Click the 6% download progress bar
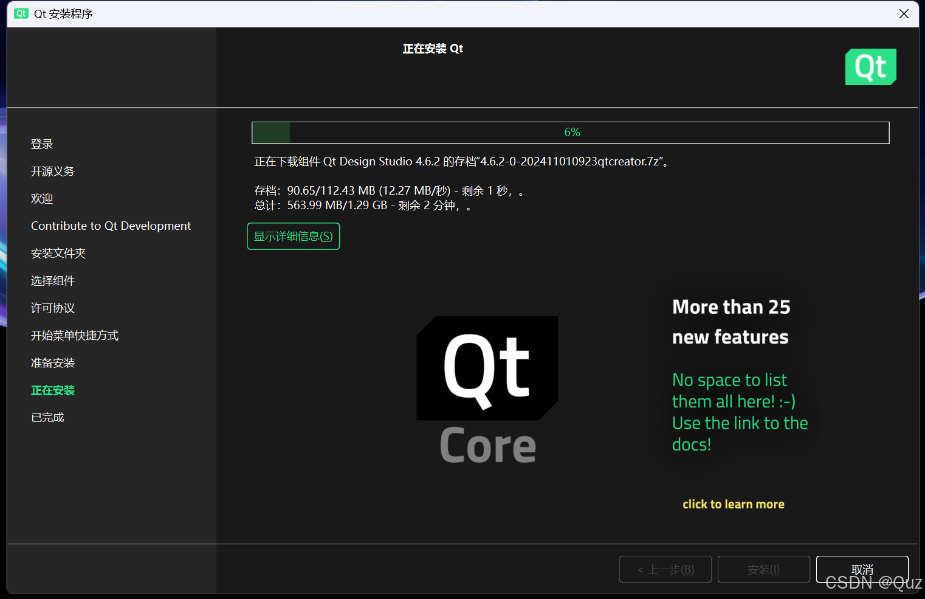Viewport: 925px width, 599px height. pyautogui.click(x=571, y=132)
